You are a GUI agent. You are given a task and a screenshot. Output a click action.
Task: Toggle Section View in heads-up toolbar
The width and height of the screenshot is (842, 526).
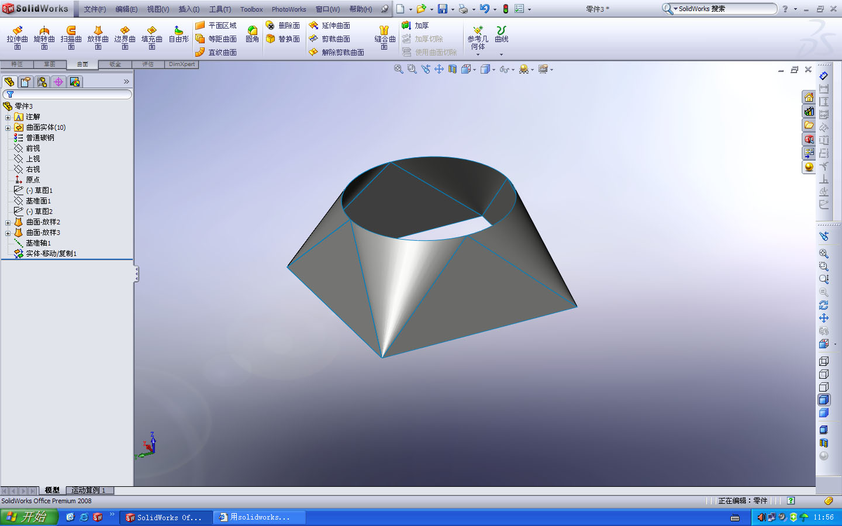(x=453, y=69)
